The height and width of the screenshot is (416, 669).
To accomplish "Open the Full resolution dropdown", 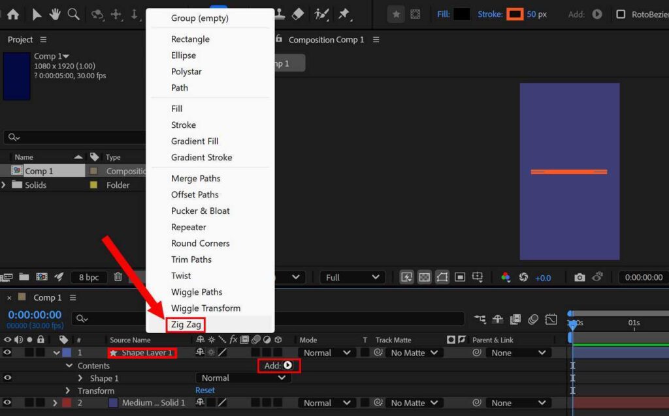I will 352,277.
